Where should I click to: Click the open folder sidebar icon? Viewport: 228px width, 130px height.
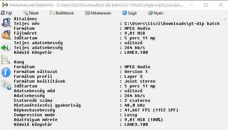tap(6, 35)
